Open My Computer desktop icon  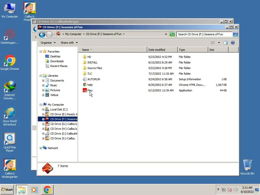[10, 10]
